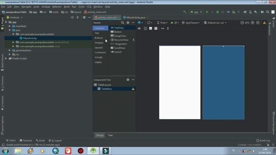The height and width of the screenshot is (155, 276).
Task: Switch to the Text editor tab
Action: click(x=110, y=135)
